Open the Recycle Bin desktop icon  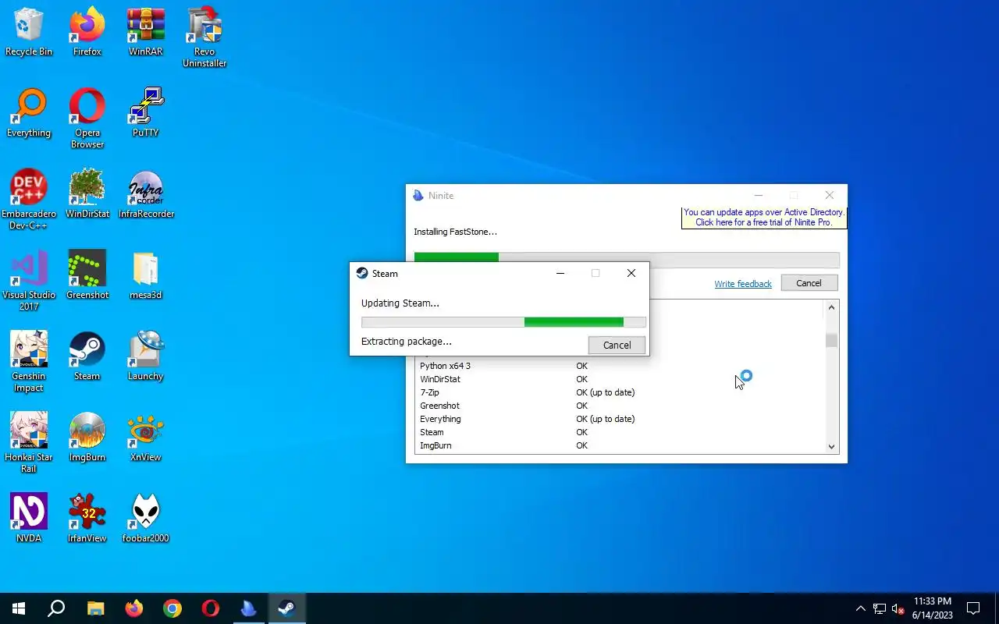[29, 32]
